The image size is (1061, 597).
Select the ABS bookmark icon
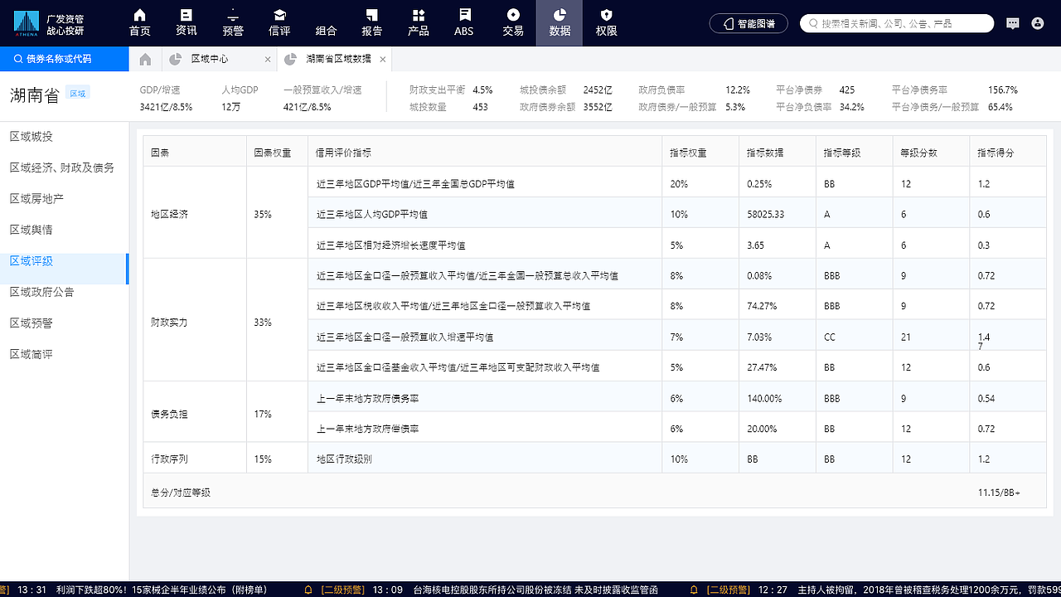[x=463, y=23]
